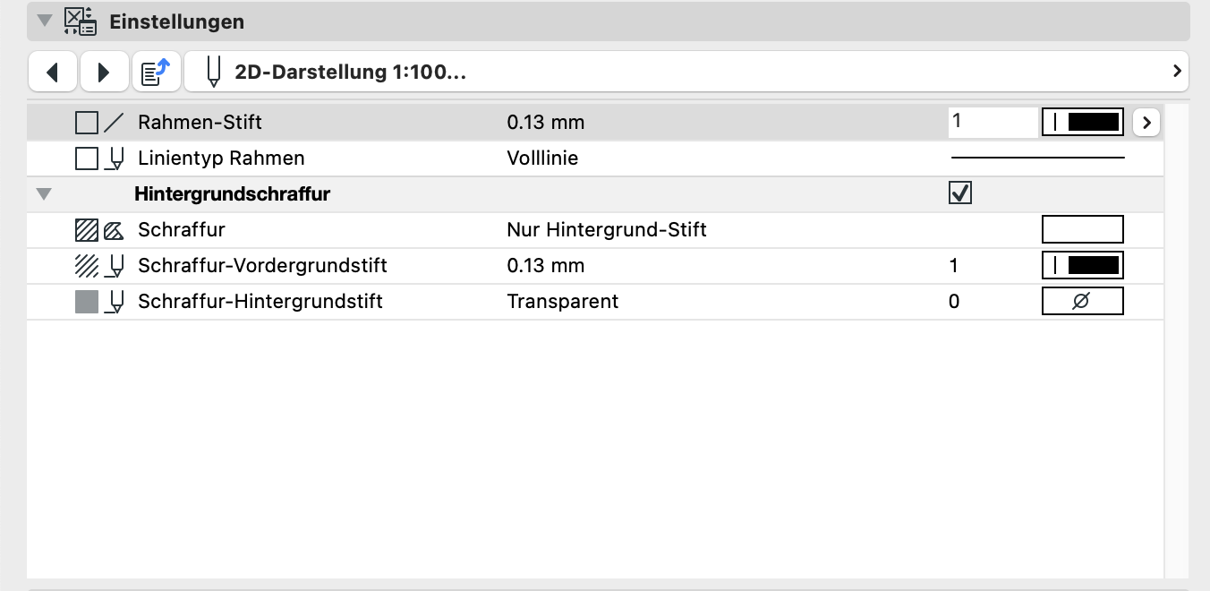Click the Volllinie value
Image resolution: width=1210 pixels, height=591 pixels.
coord(542,158)
